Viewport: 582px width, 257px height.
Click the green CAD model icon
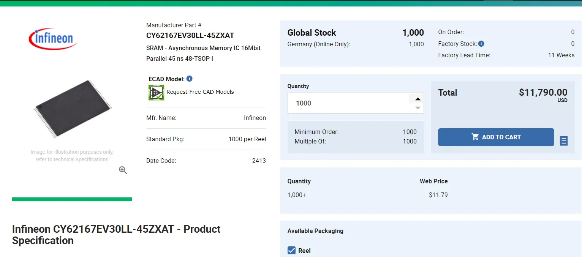[x=156, y=92]
